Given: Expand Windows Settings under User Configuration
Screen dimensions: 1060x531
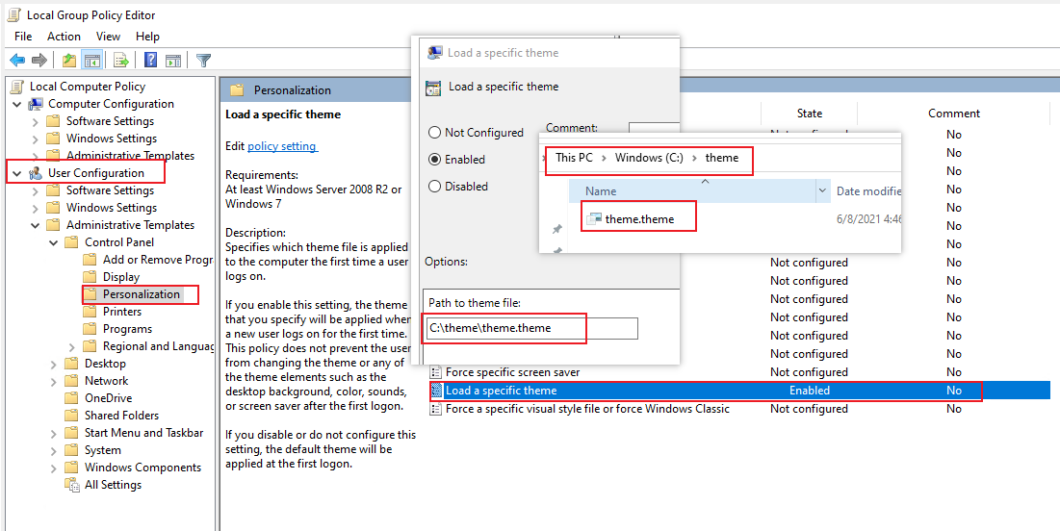Looking at the screenshot, I should [x=36, y=208].
